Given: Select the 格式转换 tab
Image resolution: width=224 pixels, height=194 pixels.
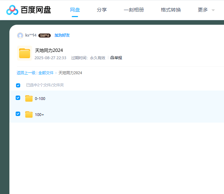Looking at the screenshot, I should pos(171,10).
